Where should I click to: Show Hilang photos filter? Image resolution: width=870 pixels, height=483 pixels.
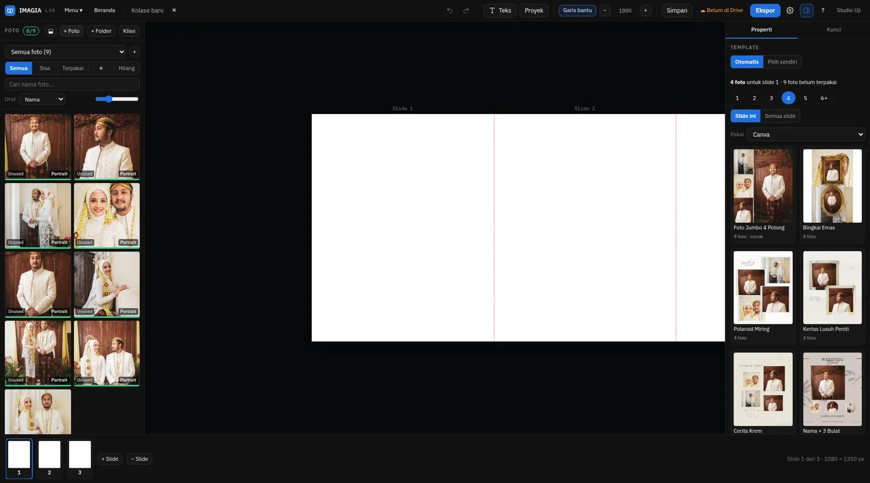[127, 68]
